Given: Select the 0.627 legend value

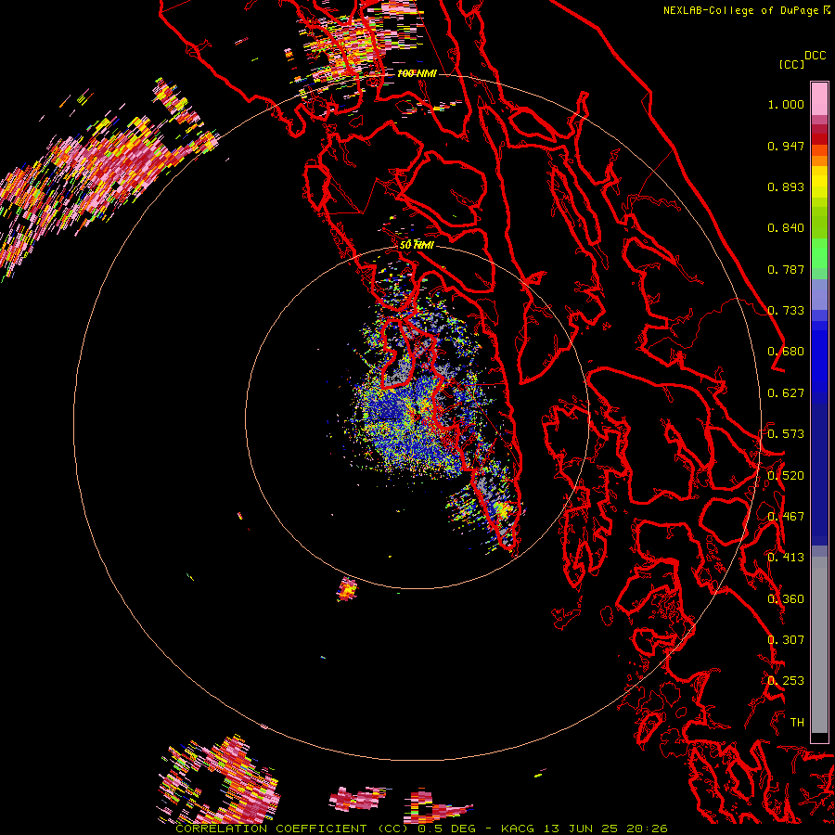Looking at the screenshot, I should (786, 393).
